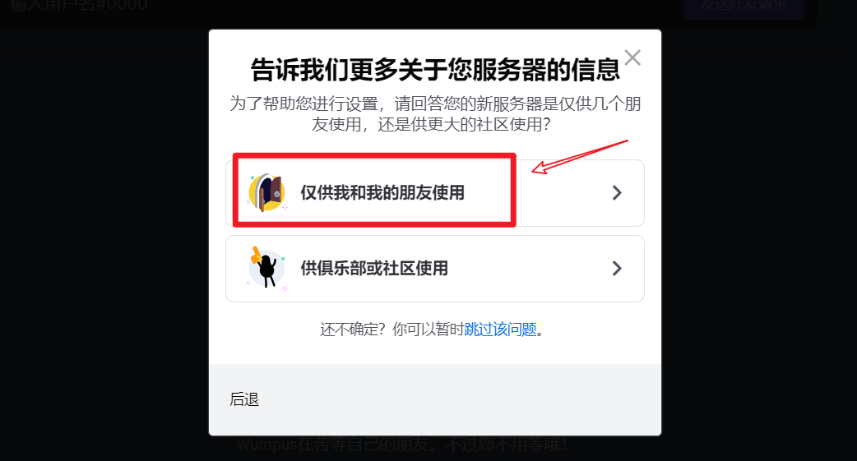Click the red highlight border around first option
The image size is (857, 461).
pyautogui.click(x=374, y=155)
